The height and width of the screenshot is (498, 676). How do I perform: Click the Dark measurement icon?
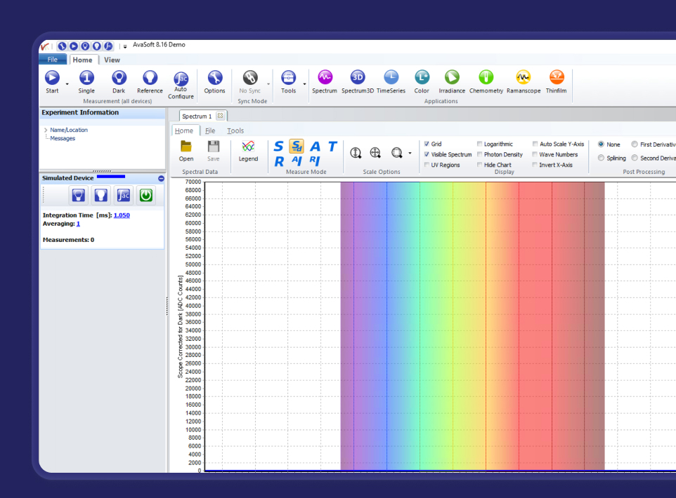pos(118,79)
